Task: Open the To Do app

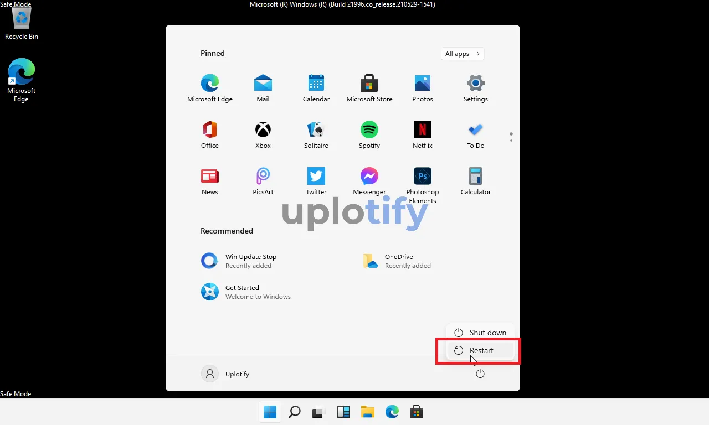Action: [476, 135]
